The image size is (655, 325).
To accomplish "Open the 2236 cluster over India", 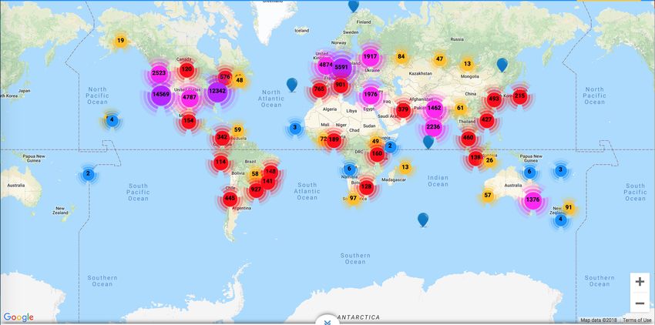I will tap(433, 127).
